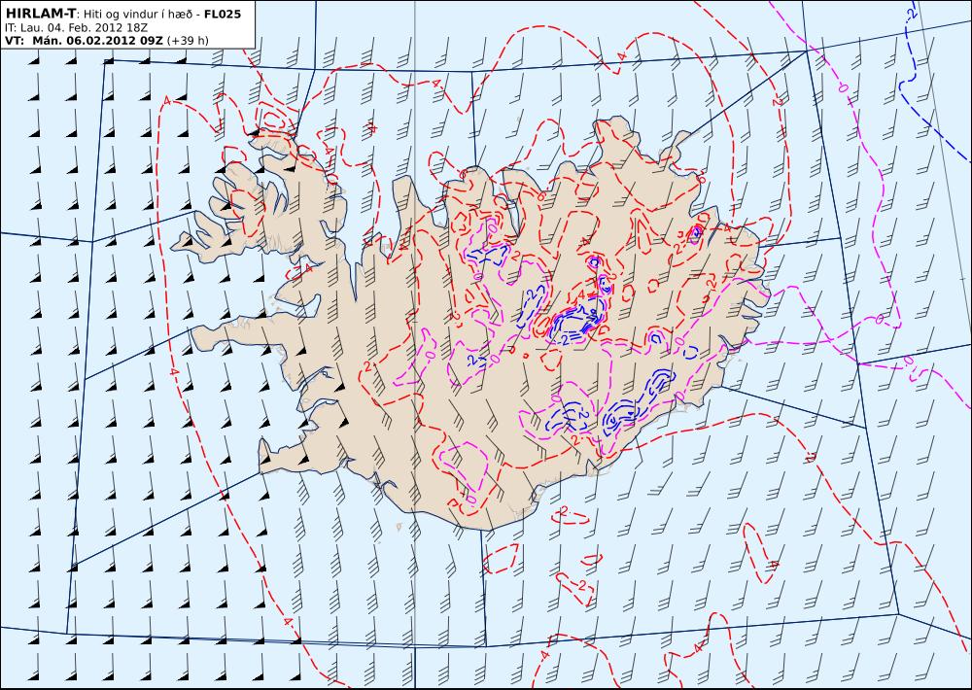Image resolution: width=972 pixels, height=690 pixels.
Task: Click the valid time "Mán. 06.02.2012 09Z"
Action: click(97, 41)
